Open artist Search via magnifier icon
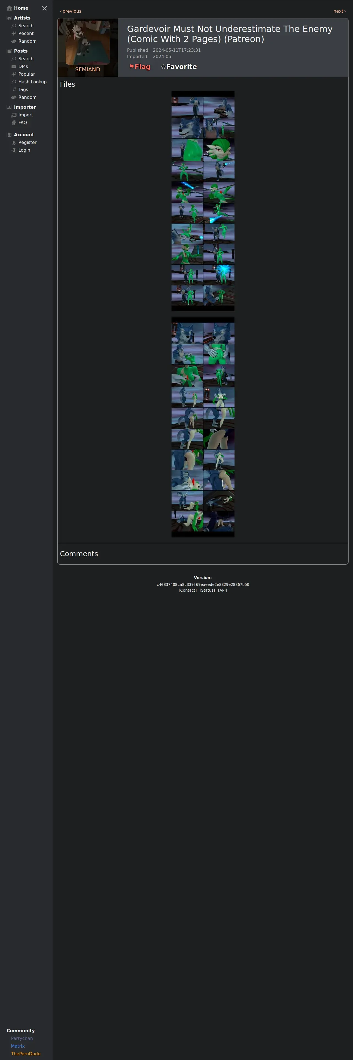353x1060 pixels. (14, 26)
